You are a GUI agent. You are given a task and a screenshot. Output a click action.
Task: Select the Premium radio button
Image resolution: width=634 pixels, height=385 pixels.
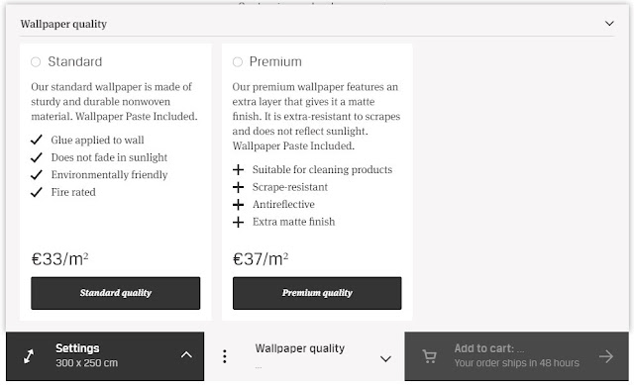pos(238,61)
